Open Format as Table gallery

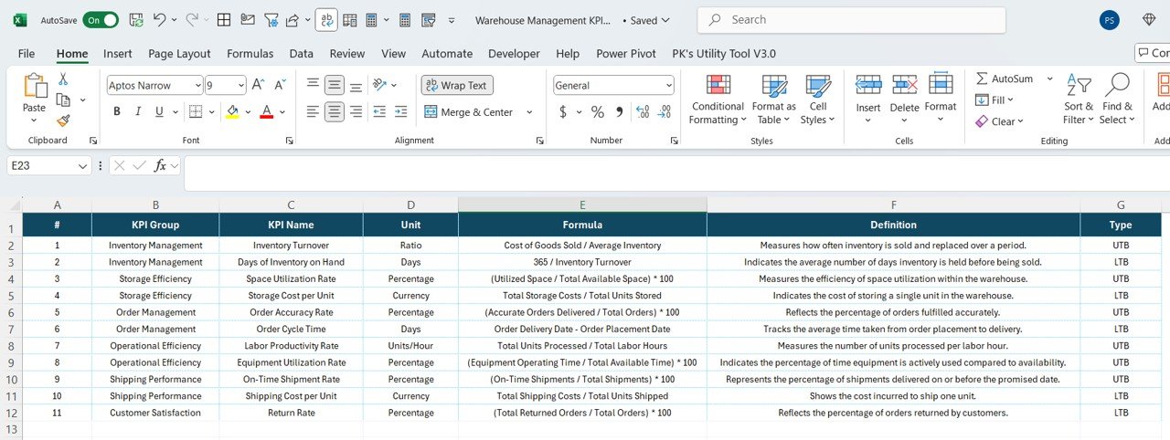tap(774, 100)
